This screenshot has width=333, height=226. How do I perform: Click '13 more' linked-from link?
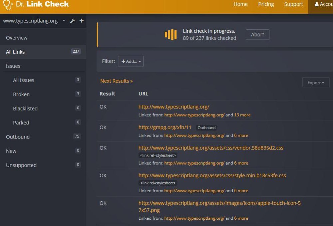(242, 115)
